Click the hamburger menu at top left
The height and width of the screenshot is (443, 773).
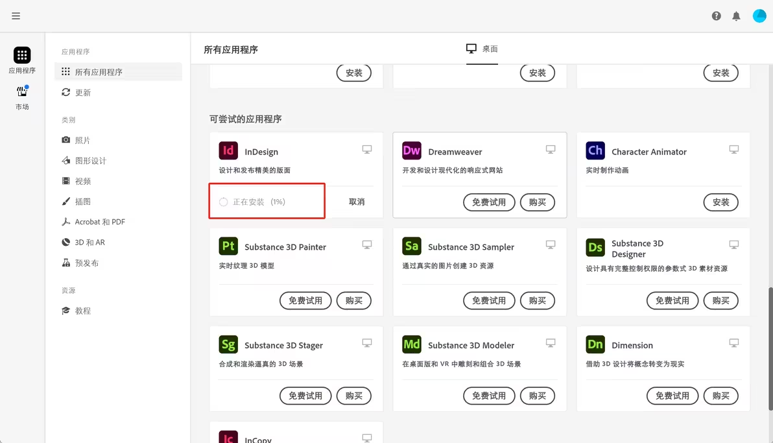(16, 16)
